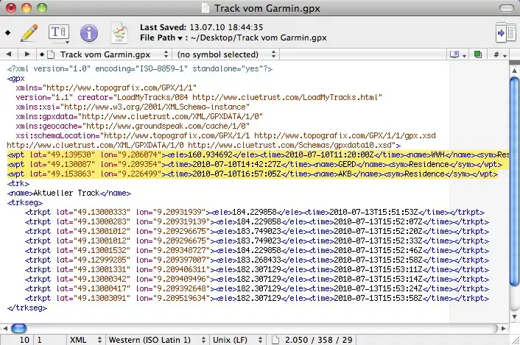Open the '(no symbol selected)' function popup

pos(225,54)
